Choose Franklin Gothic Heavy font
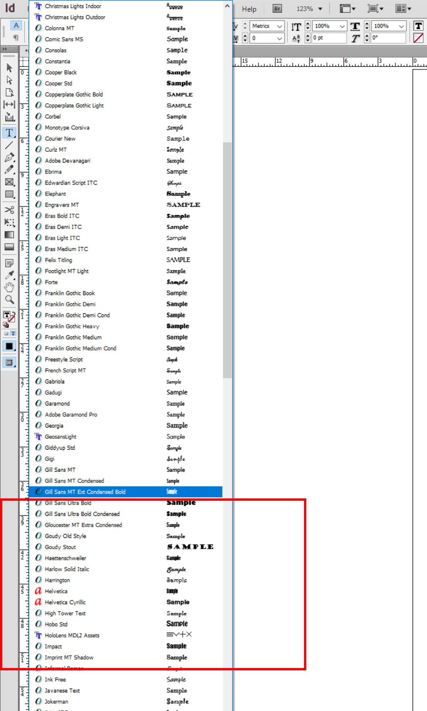 [x=126, y=326]
